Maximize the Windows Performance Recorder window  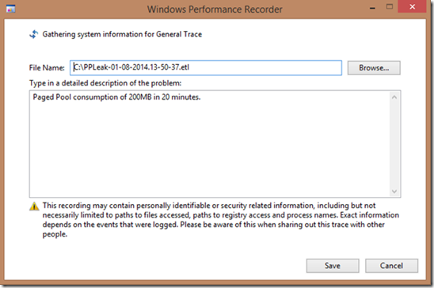coord(390,7)
